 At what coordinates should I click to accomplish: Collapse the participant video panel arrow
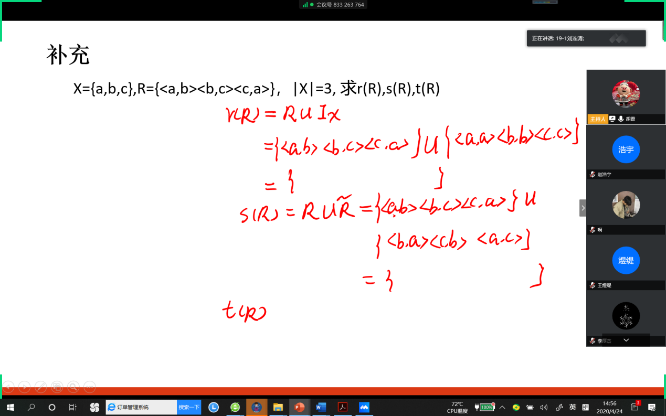pos(583,208)
